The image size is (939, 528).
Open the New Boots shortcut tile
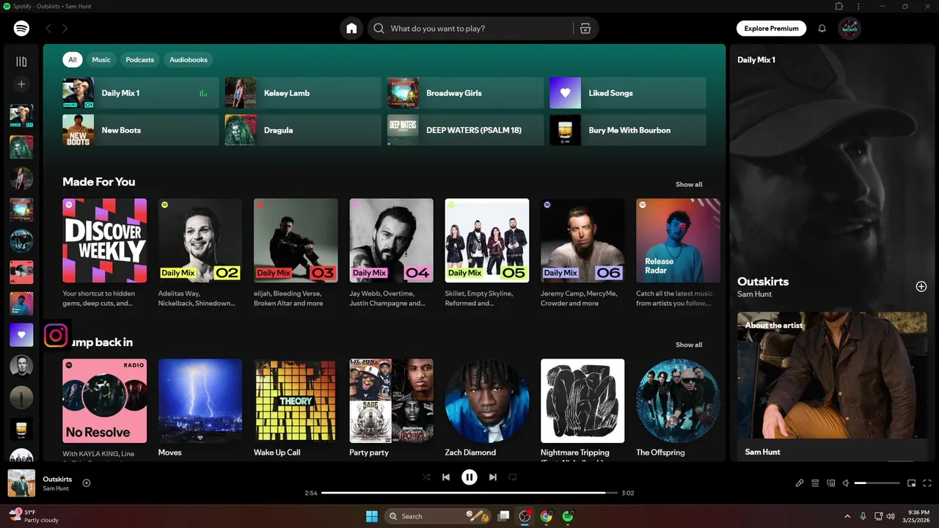[141, 130]
